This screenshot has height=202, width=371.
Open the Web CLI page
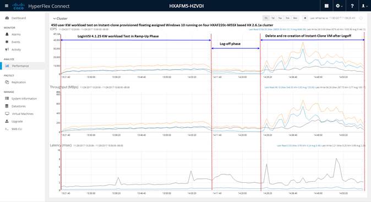point(17,129)
